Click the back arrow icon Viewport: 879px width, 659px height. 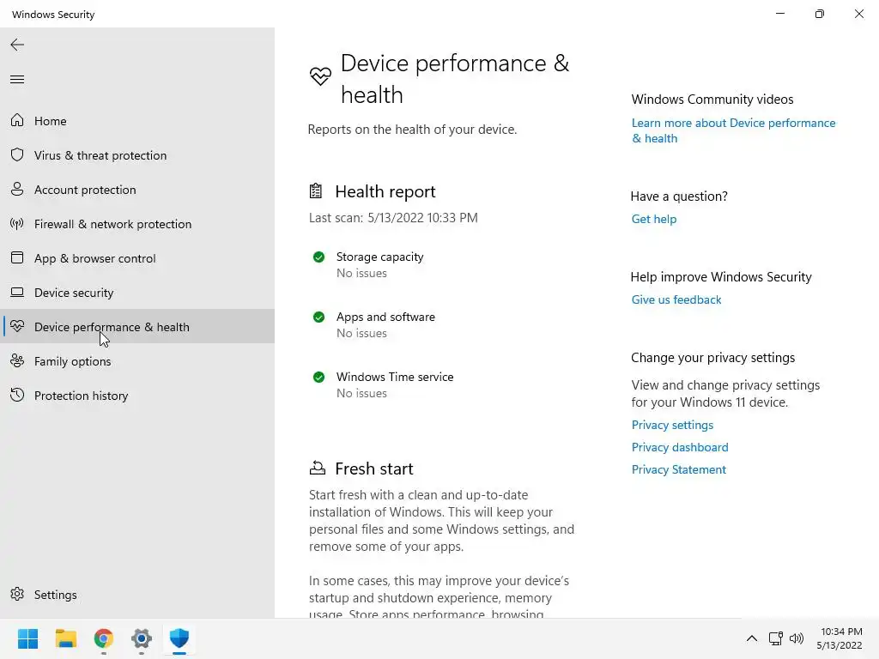coord(17,45)
